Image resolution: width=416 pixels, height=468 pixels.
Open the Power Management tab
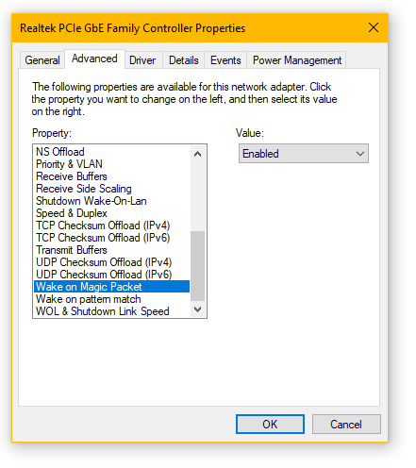[x=297, y=60]
